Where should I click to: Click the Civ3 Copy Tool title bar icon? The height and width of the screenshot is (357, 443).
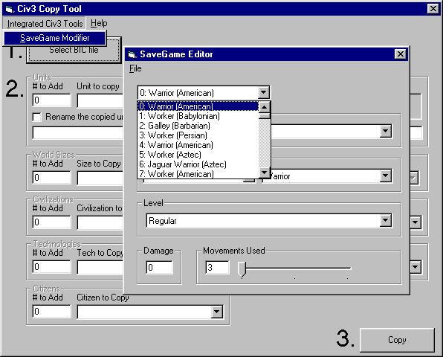click(x=10, y=9)
